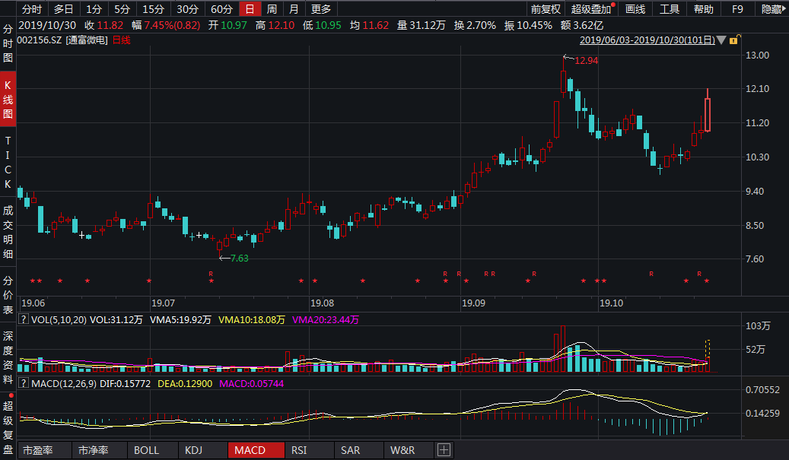789x460 pixels.
Task: Click the DIF:0.15772 value
Action: coord(126,383)
